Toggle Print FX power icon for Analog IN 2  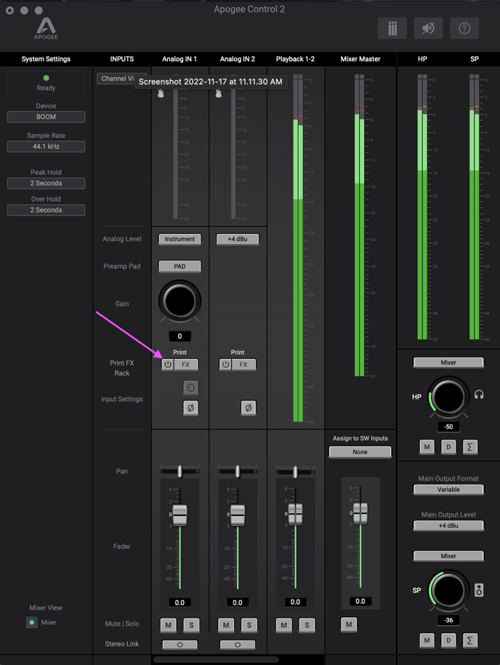(x=225, y=364)
